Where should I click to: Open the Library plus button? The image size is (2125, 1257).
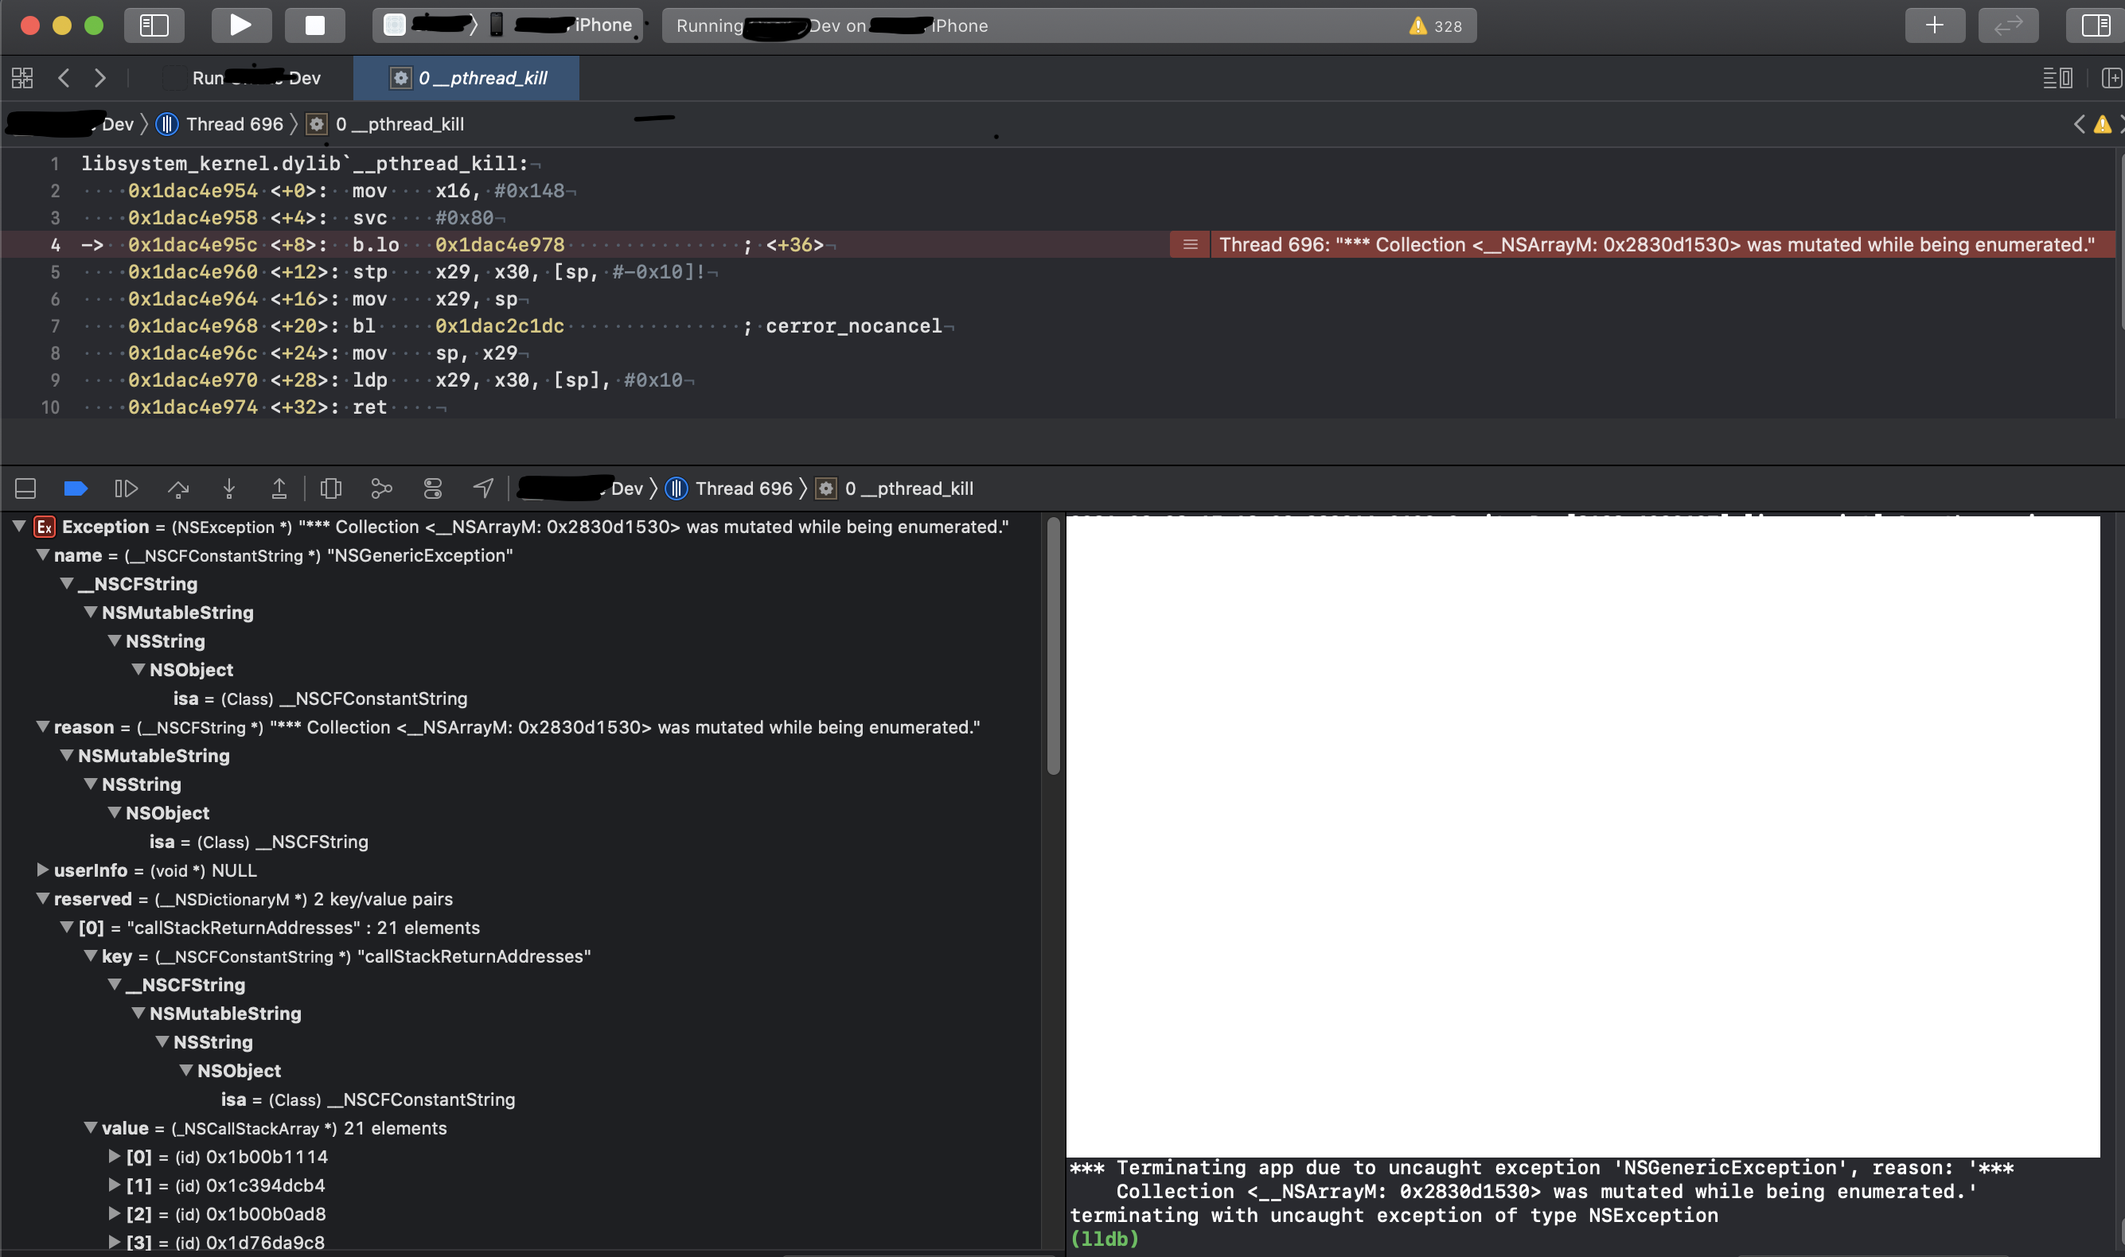pyautogui.click(x=1934, y=25)
